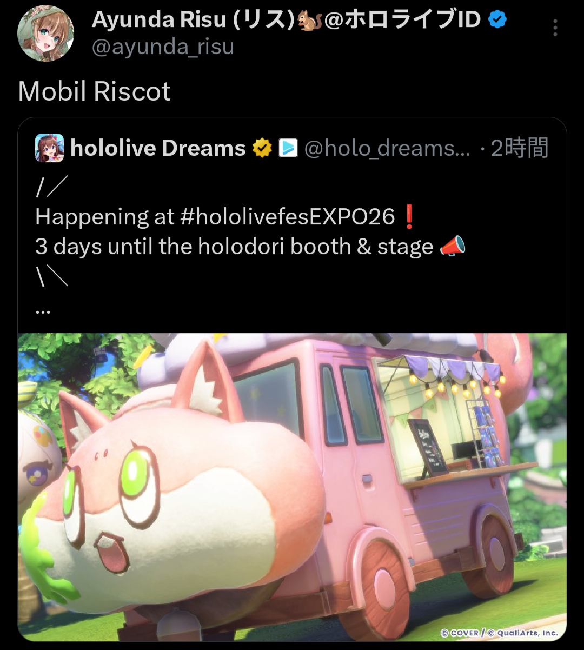Click the red exclamation mark emoji
Screen dimensions: 584x650
[409, 217]
